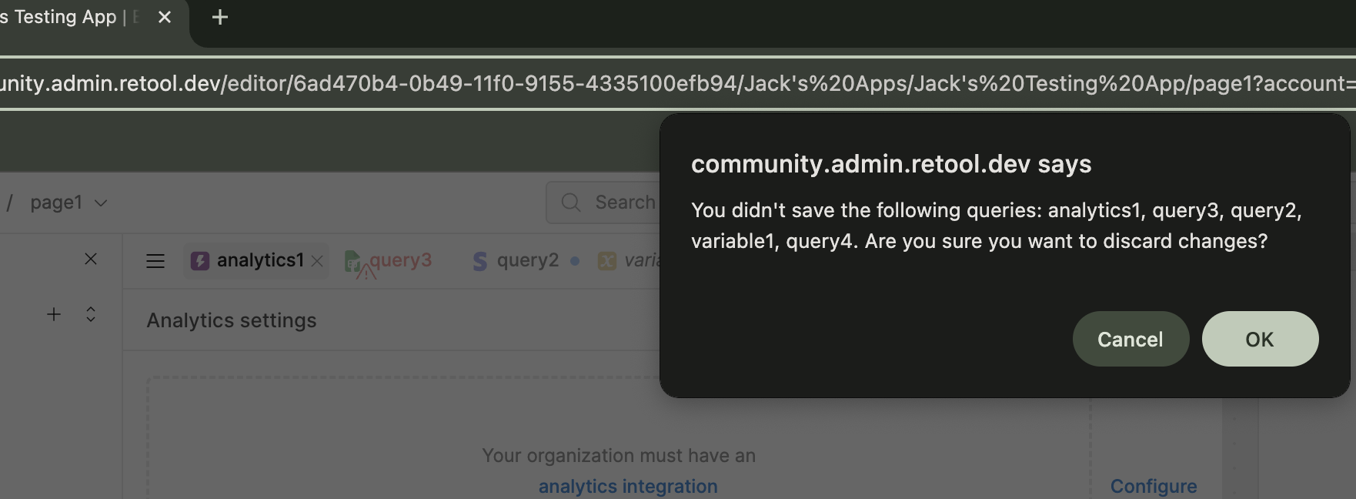Open a new browser tab

click(220, 17)
